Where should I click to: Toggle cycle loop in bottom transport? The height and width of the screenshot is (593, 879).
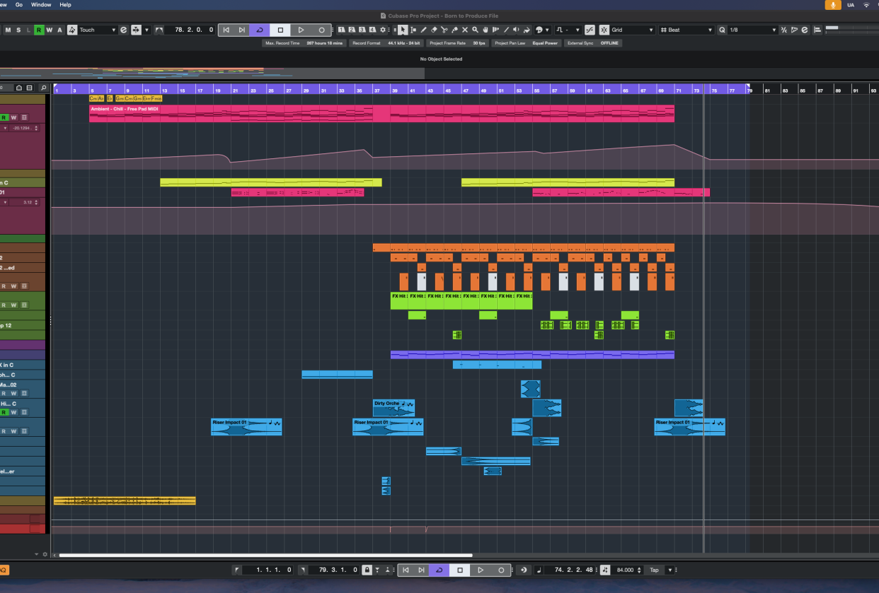click(x=439, y=570)
